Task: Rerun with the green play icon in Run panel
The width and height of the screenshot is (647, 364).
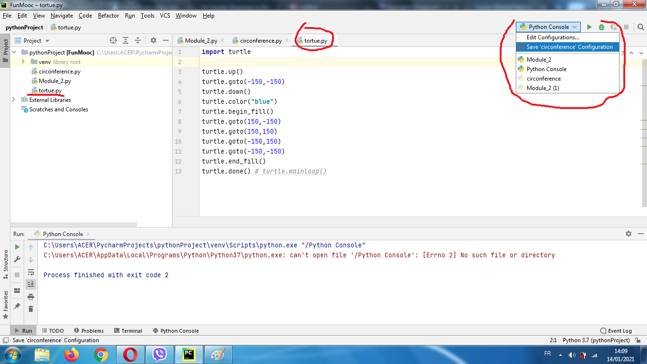Action: pos(17,247)
